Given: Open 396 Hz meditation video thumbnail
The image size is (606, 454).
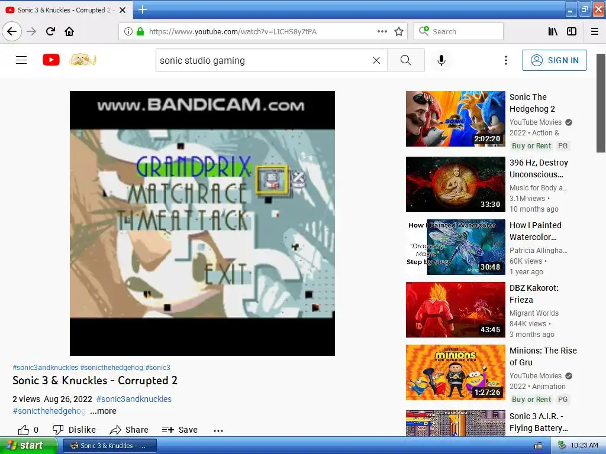Looking at the screenshot, I should [455, 184].
